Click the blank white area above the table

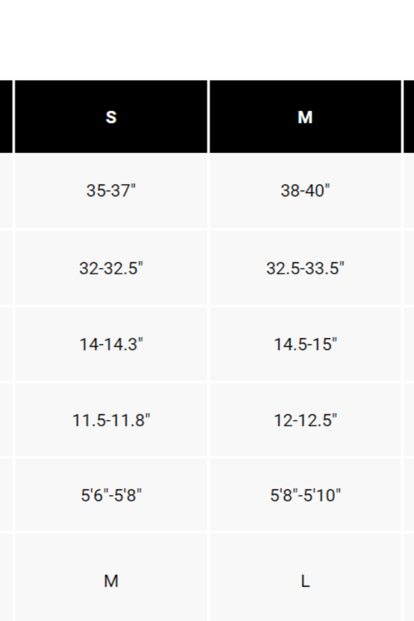[207, 38]
